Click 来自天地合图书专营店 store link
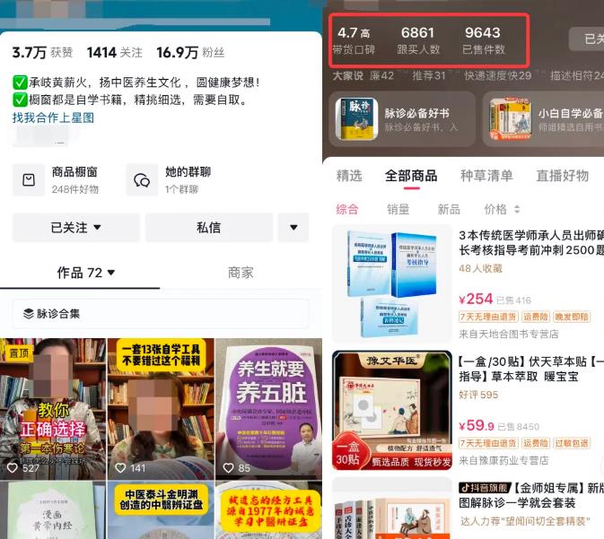Viewport: 604px width, 539px height. [x=509, y=334]
